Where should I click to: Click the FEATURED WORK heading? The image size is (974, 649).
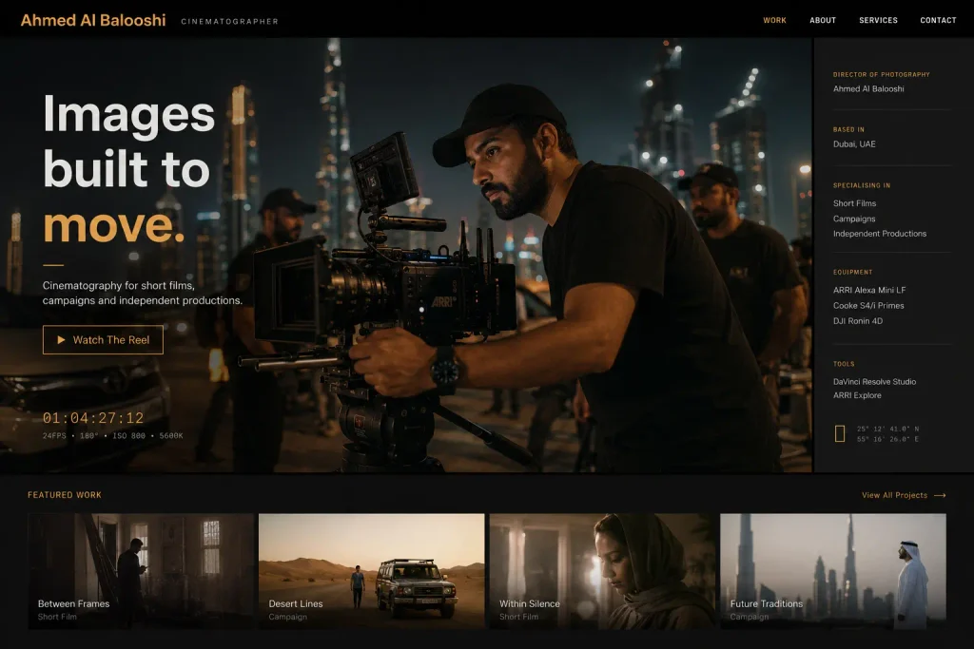pyautogui.click(x=65, y=494)
